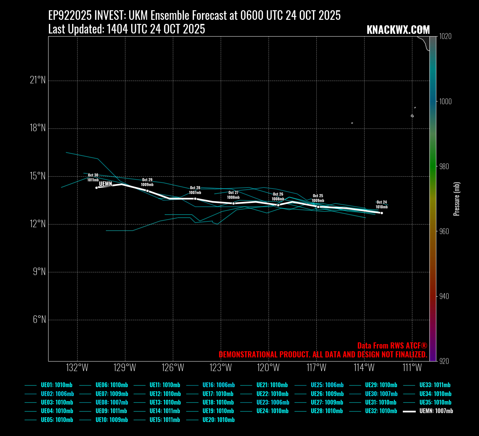
Task: Click the Oct 27 forecast position dot
Action: (233, 203)
